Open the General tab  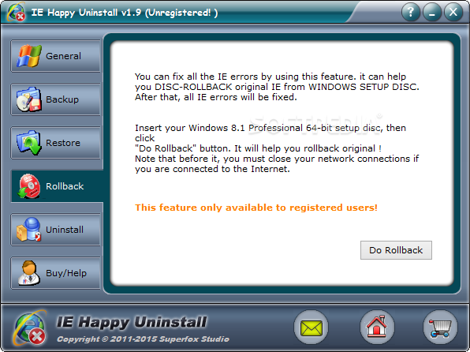(x=56, y=56)
